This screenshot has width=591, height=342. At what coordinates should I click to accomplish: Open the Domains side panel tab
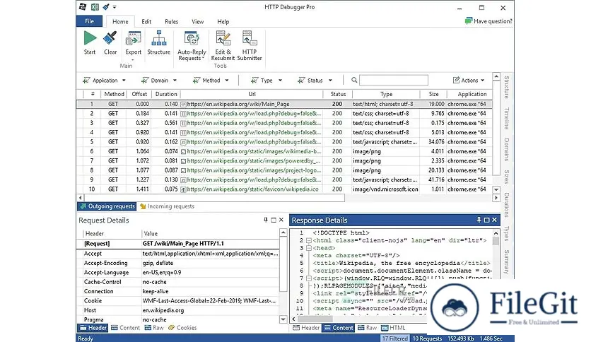click(507, 150)
